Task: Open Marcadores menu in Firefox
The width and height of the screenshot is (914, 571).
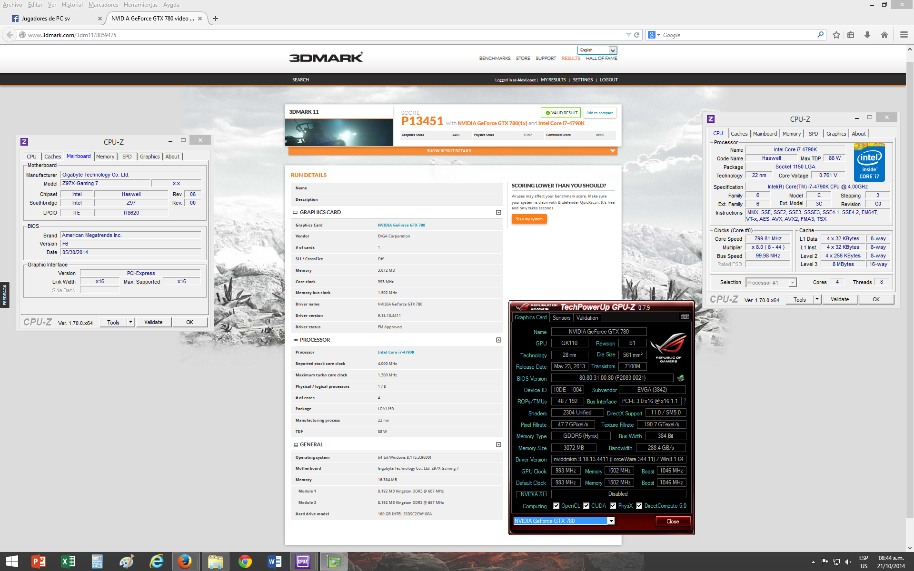Action: coord(103,5)
